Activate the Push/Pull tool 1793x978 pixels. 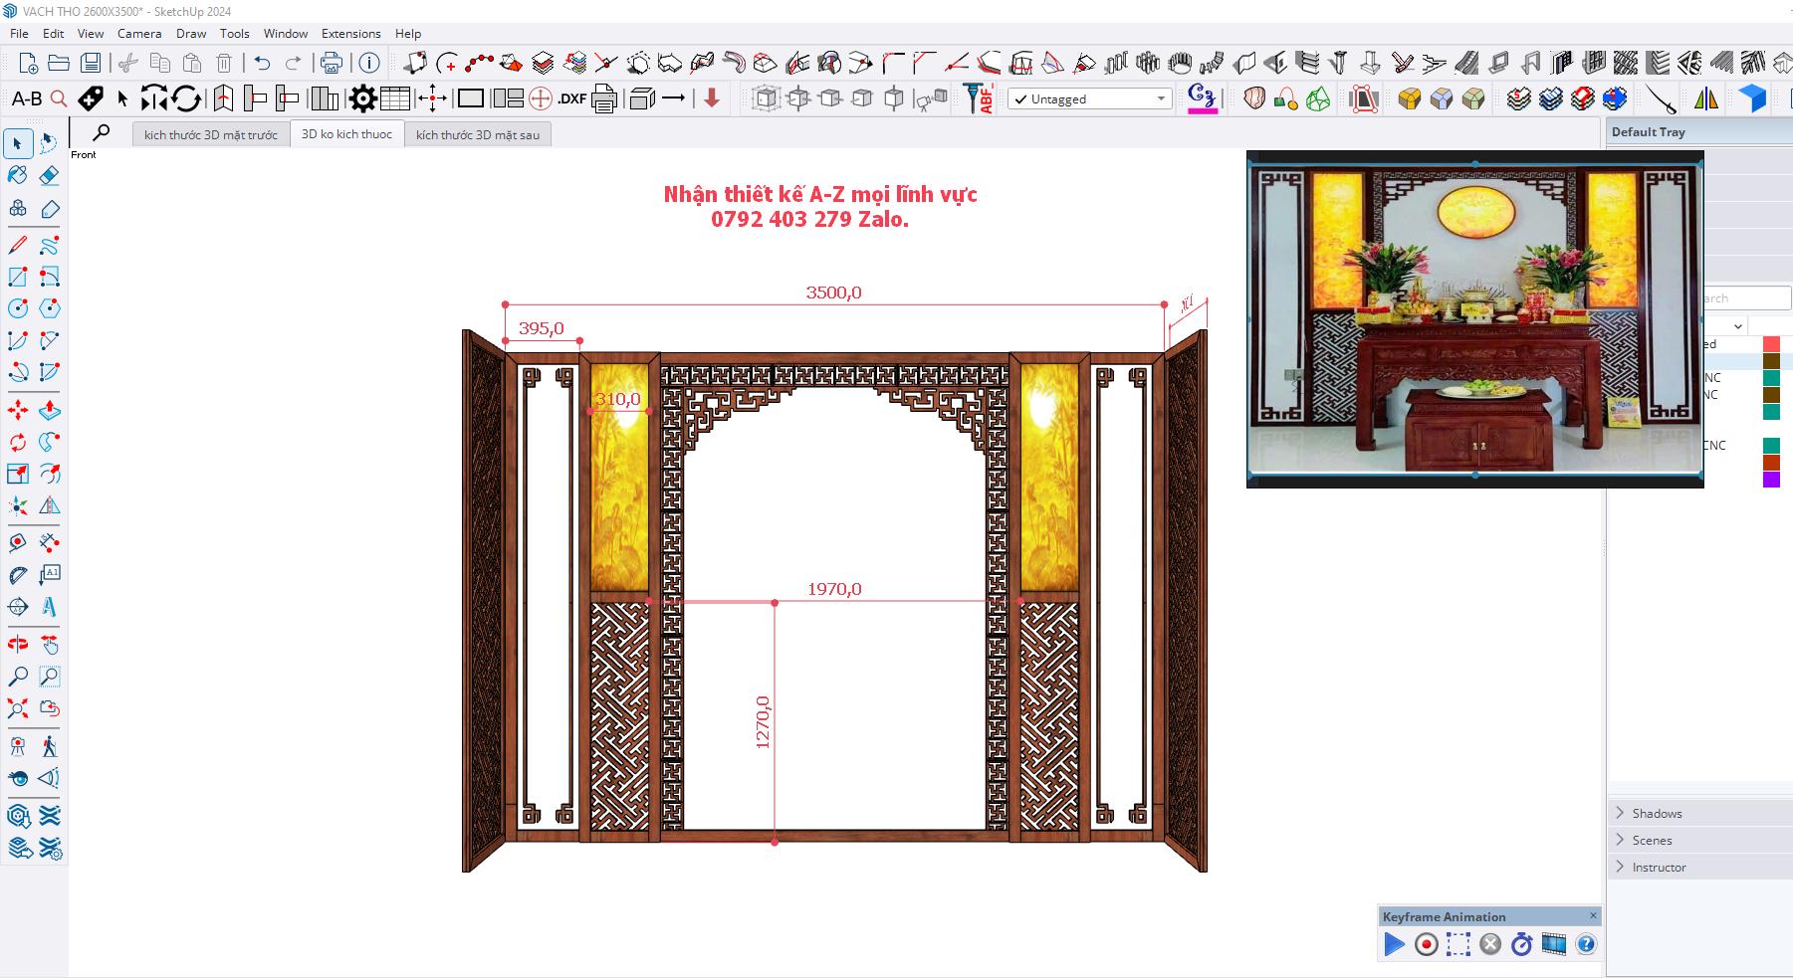point(49,410)
